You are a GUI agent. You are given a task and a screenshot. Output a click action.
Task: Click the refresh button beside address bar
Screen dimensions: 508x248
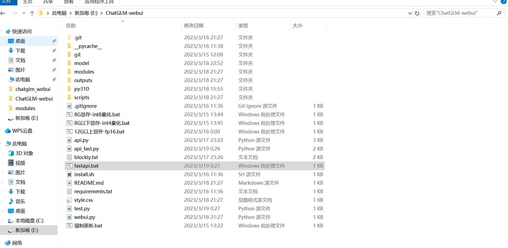[x=417, y=13]
